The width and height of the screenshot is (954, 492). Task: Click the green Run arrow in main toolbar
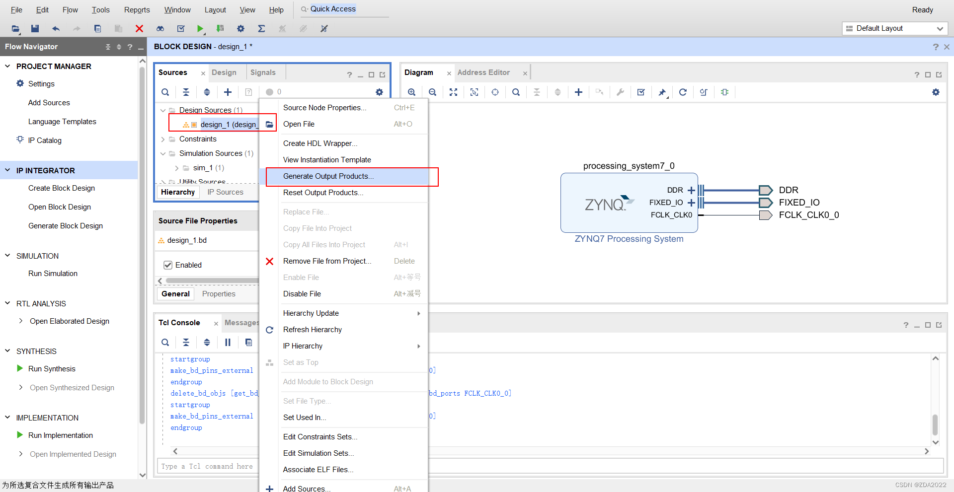200,29
